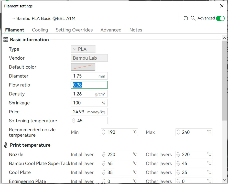Toggle the Advanced mode switch

pos(220,18)
